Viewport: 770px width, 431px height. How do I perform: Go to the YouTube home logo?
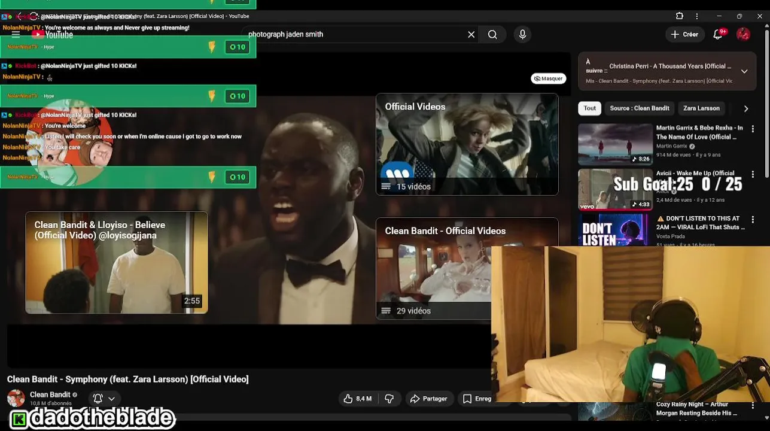coord(52,34)
